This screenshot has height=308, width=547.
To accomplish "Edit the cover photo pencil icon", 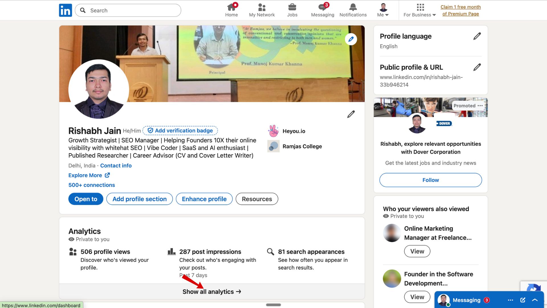I will coord(351,39).
